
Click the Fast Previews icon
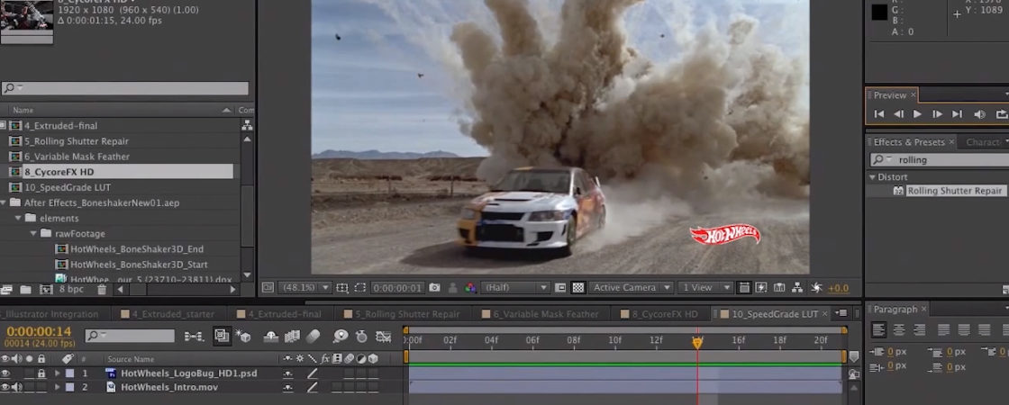[x=761, y=288]
